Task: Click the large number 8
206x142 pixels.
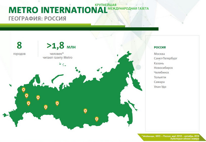Action: point(19,45)
